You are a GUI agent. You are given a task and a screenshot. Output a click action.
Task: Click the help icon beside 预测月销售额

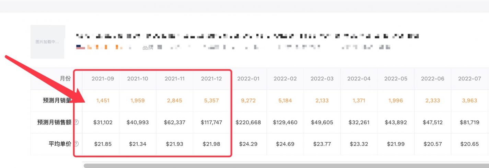click(76, 122)
